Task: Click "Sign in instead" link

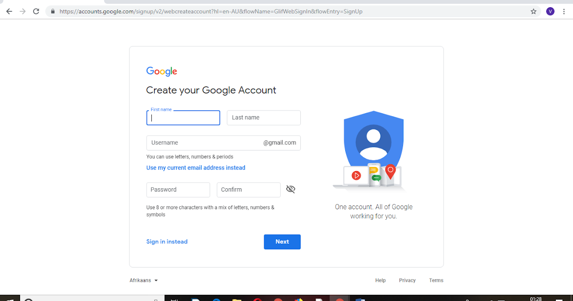Action: click(x=167, y=242)
